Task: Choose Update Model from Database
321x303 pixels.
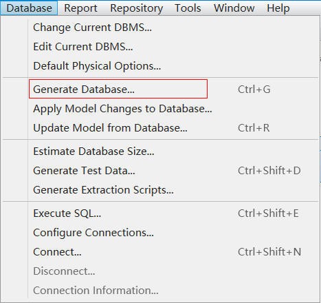Action: [x=160, y=128]
